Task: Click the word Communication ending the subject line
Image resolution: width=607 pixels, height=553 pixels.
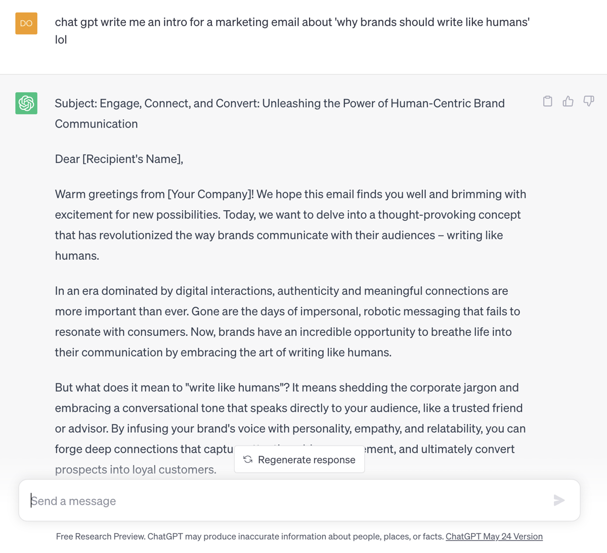Action: click(96, 124)
